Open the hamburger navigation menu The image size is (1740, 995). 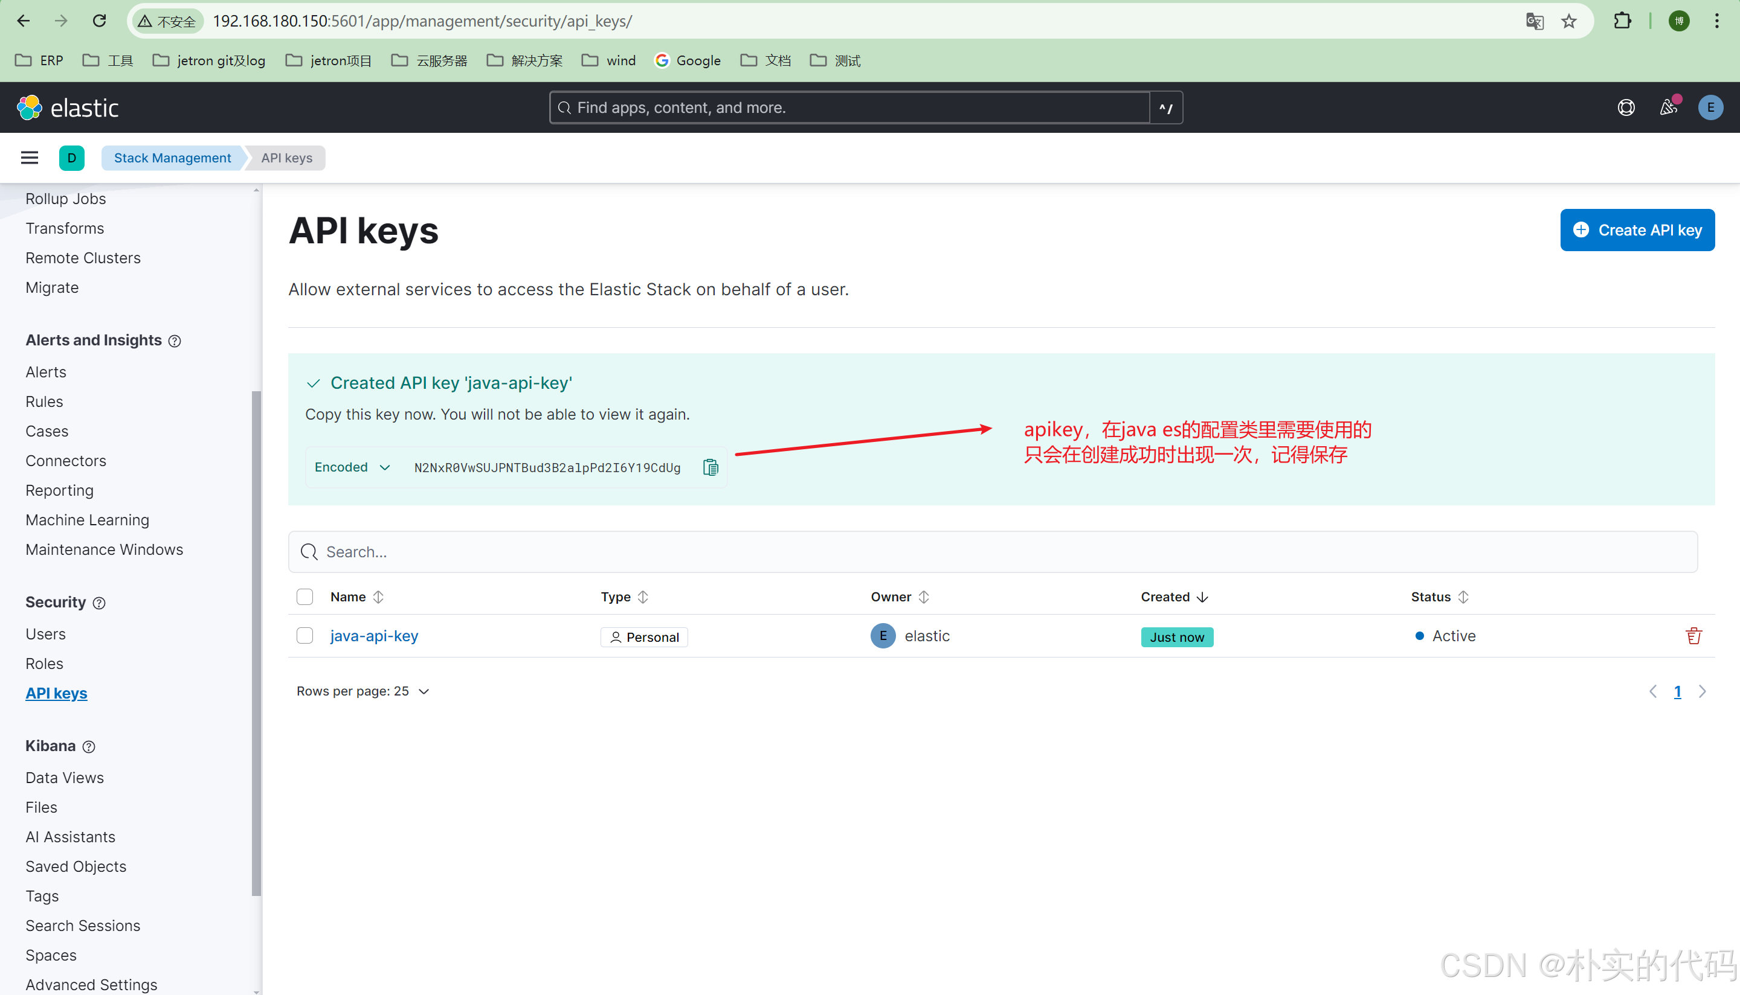tap(30, 158)
